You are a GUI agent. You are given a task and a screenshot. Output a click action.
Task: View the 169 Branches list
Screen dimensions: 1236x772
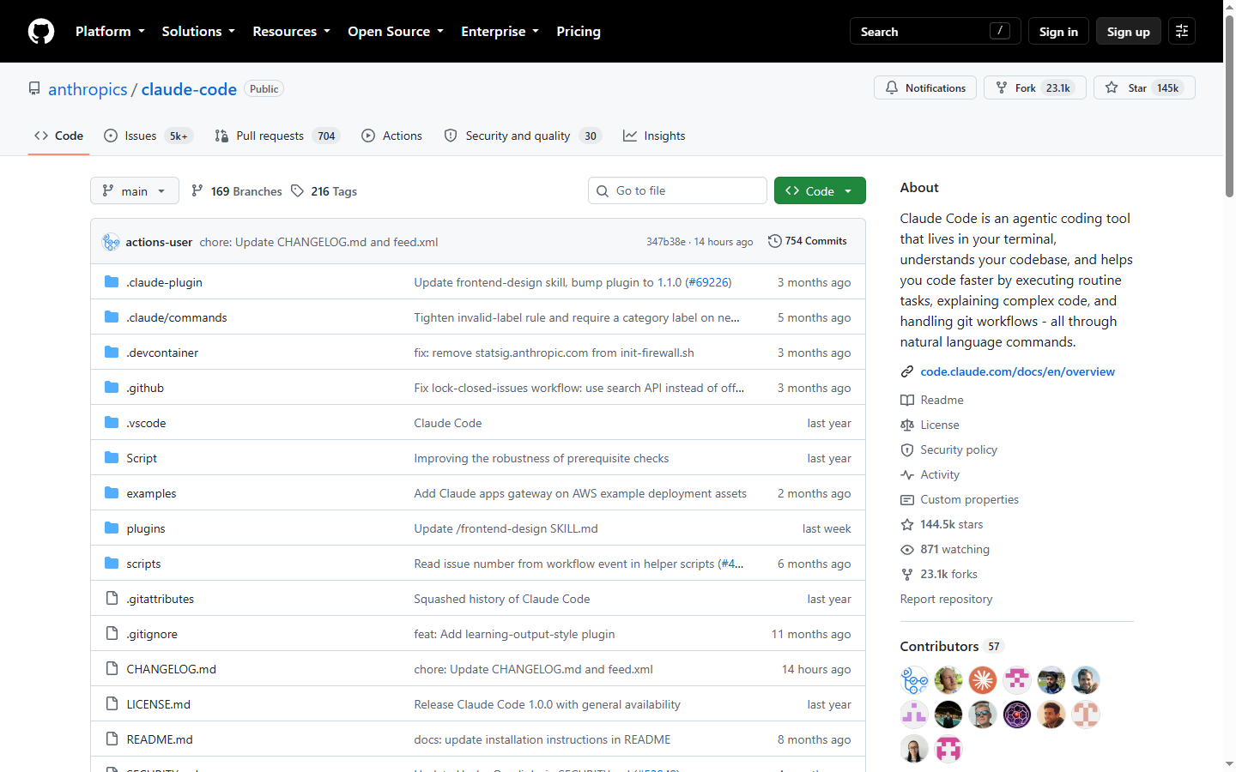236,191
